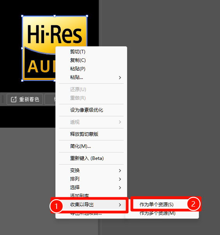
Task: Click the 重新着色 button
Action: pyautogui.click(x=25, y=99)
